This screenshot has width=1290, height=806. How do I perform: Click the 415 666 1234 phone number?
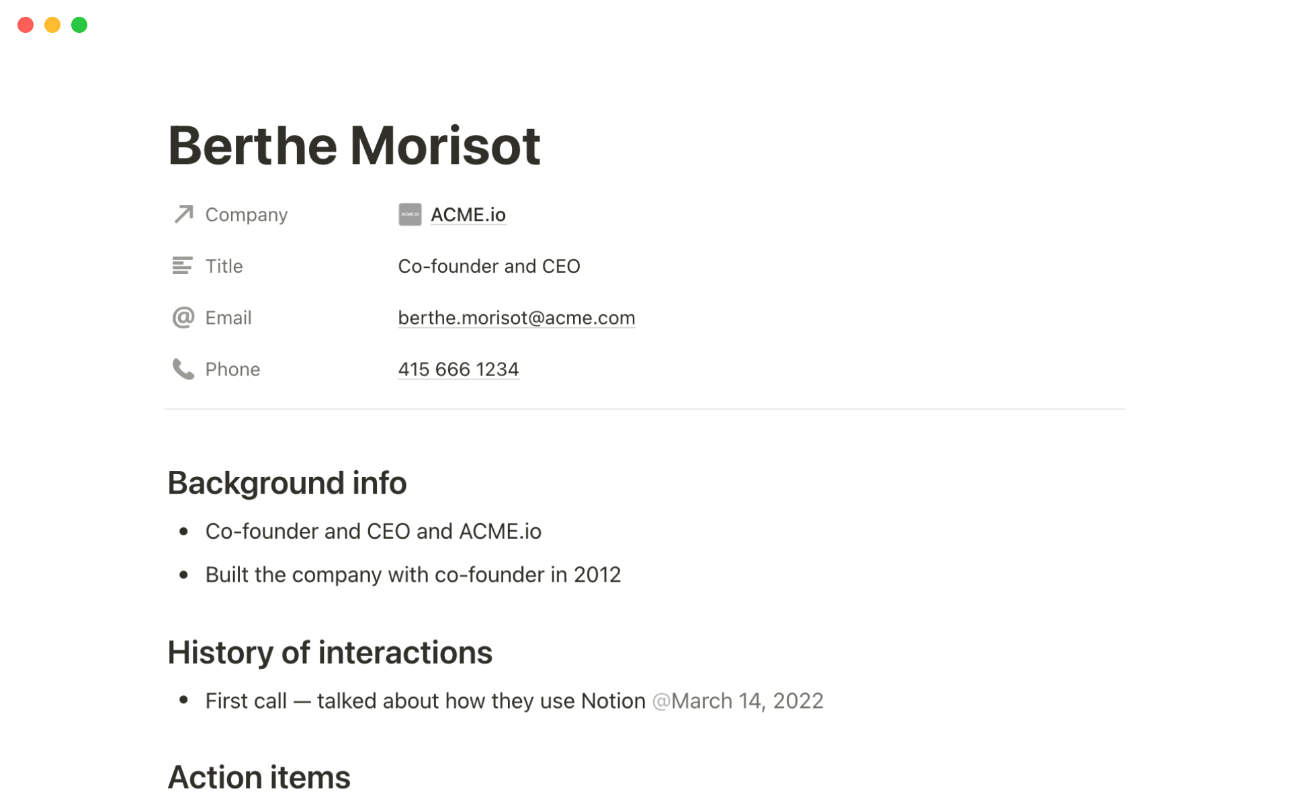pyautogui.click(x=458, y=369)
